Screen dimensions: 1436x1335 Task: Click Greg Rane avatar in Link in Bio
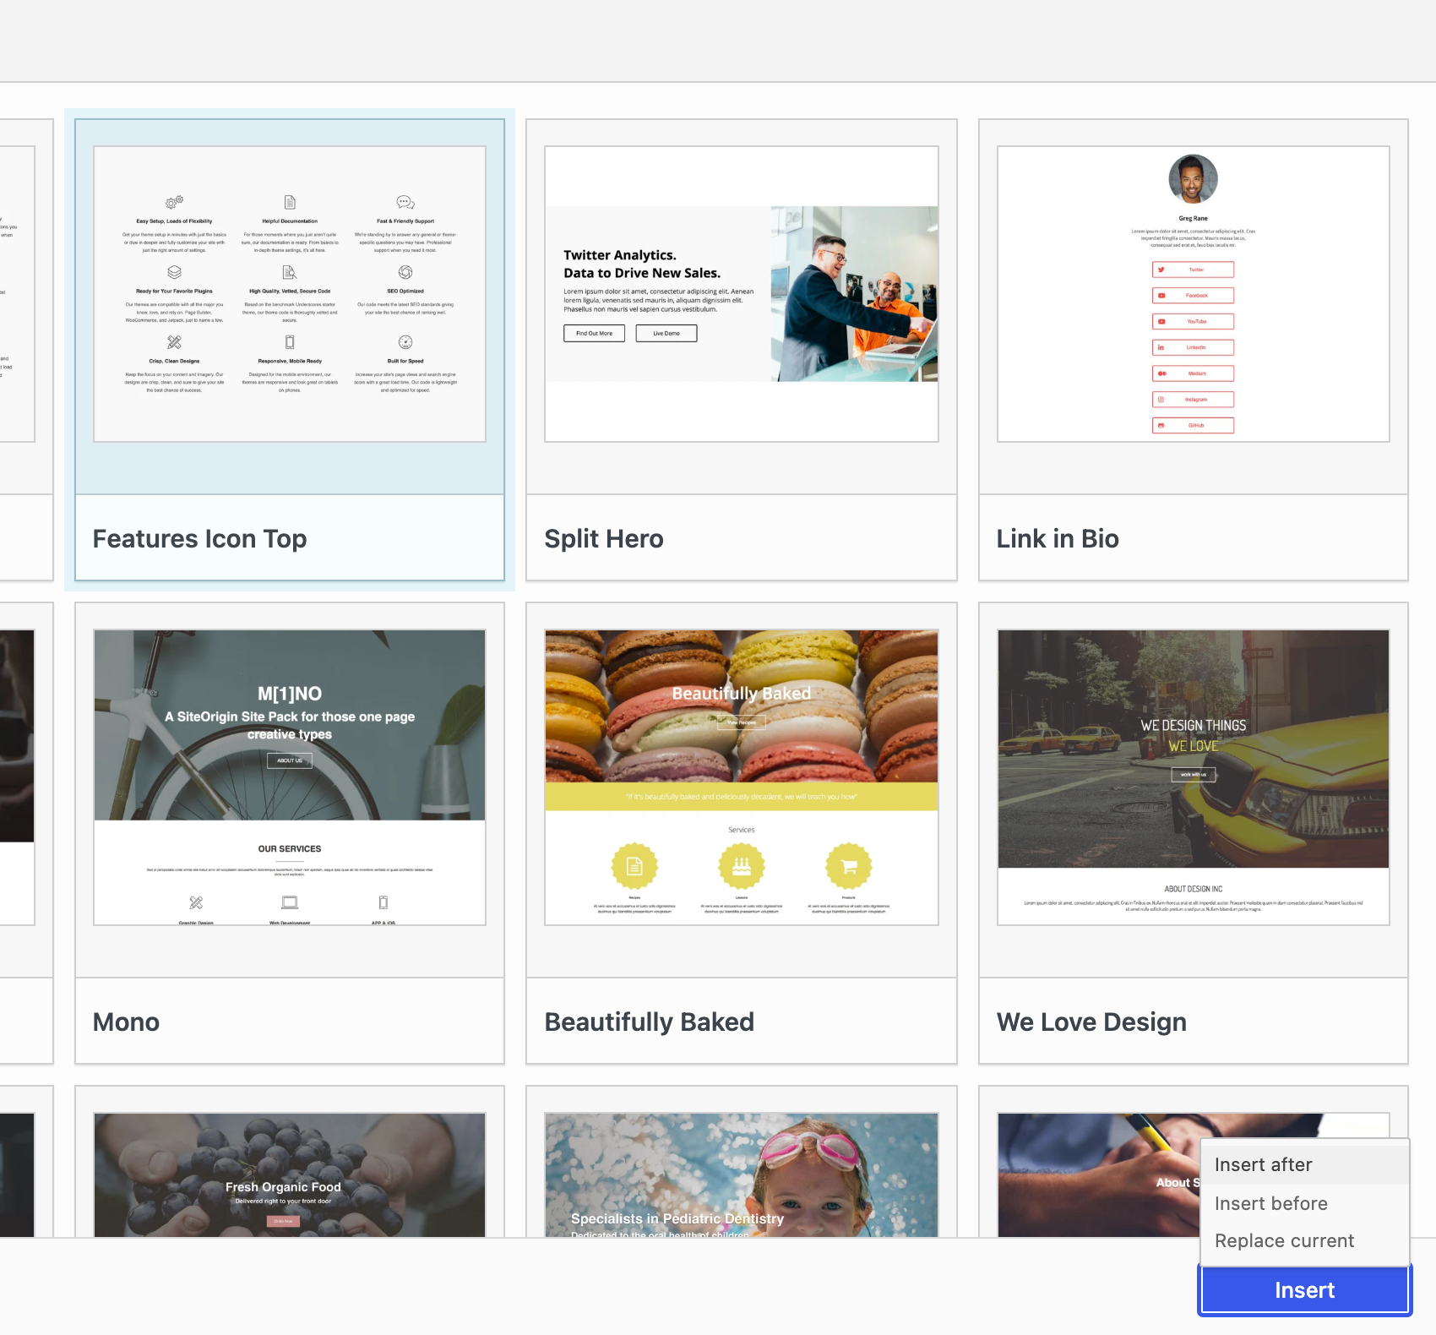click(x=1193, y=179)
